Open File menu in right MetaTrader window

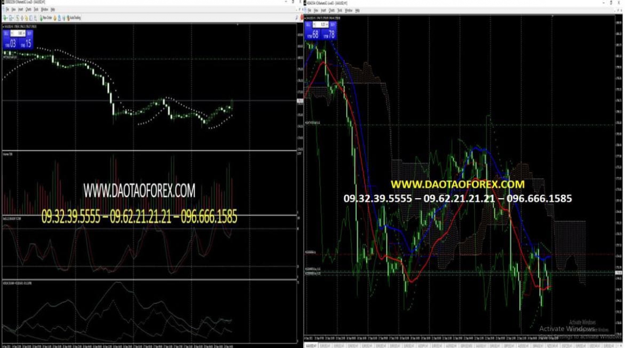coord(309,10)
